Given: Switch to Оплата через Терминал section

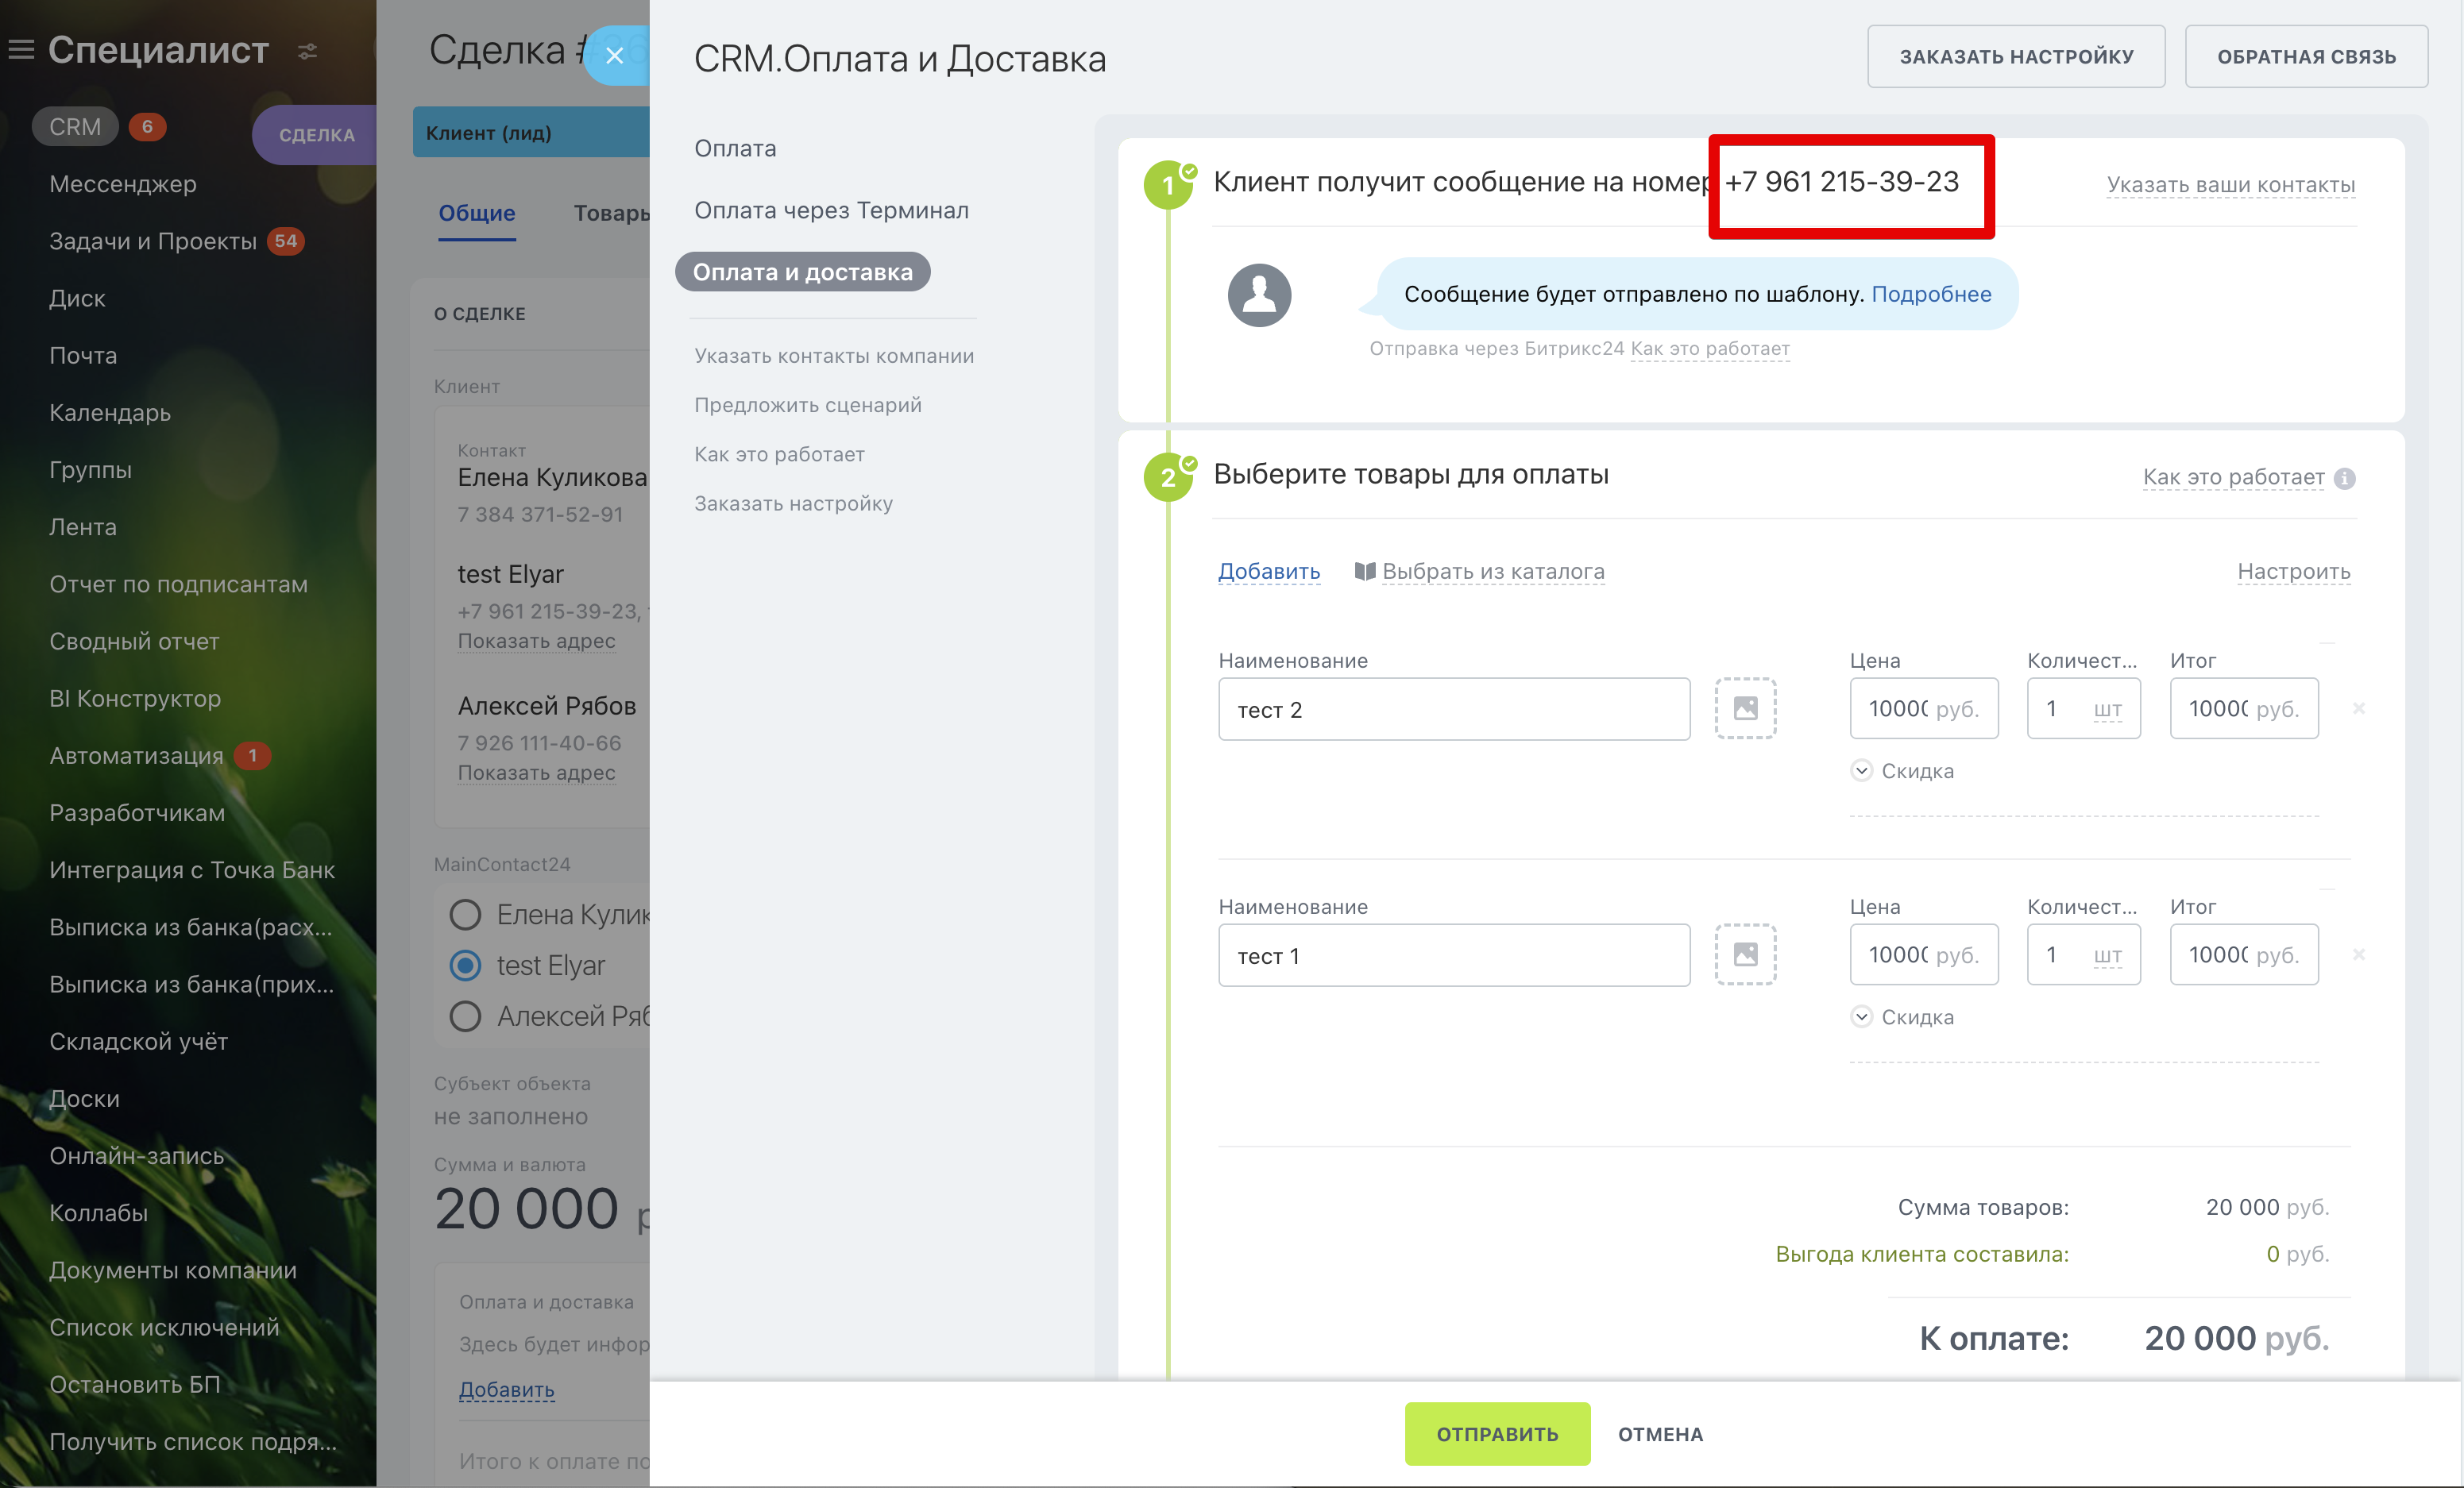Looking at the screenshot, I should pos(831,210).
